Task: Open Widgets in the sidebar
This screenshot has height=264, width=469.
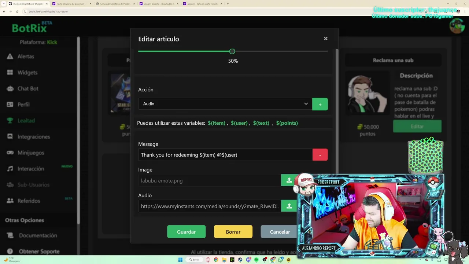Action: [x=27, y=73]
